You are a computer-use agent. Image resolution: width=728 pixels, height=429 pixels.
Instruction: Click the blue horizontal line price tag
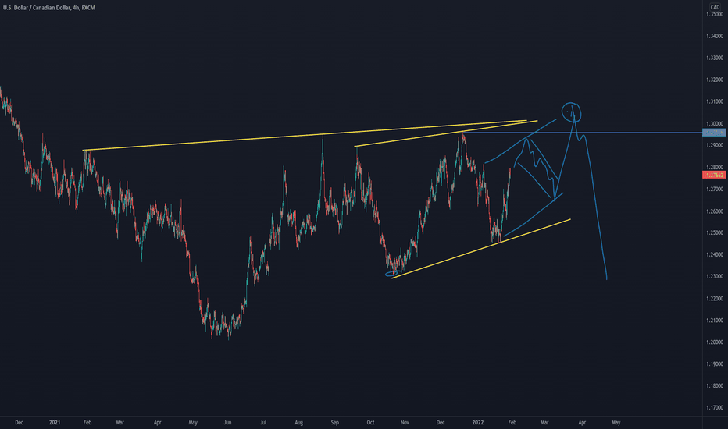pyautogui.click(x=714, y=133)
